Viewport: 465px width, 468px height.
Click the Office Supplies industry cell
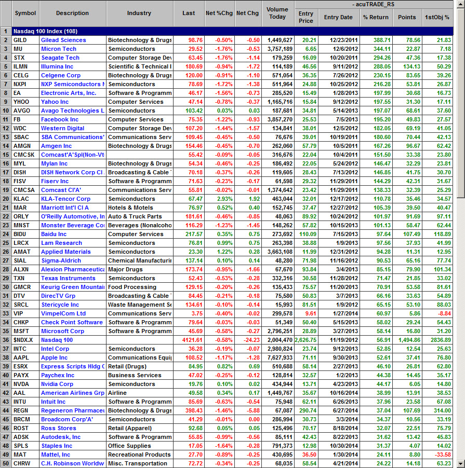(x=140, y=446)
